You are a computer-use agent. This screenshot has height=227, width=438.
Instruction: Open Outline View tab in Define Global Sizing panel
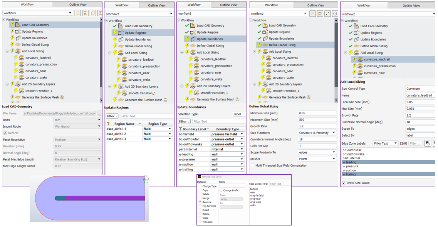[316, 5]
